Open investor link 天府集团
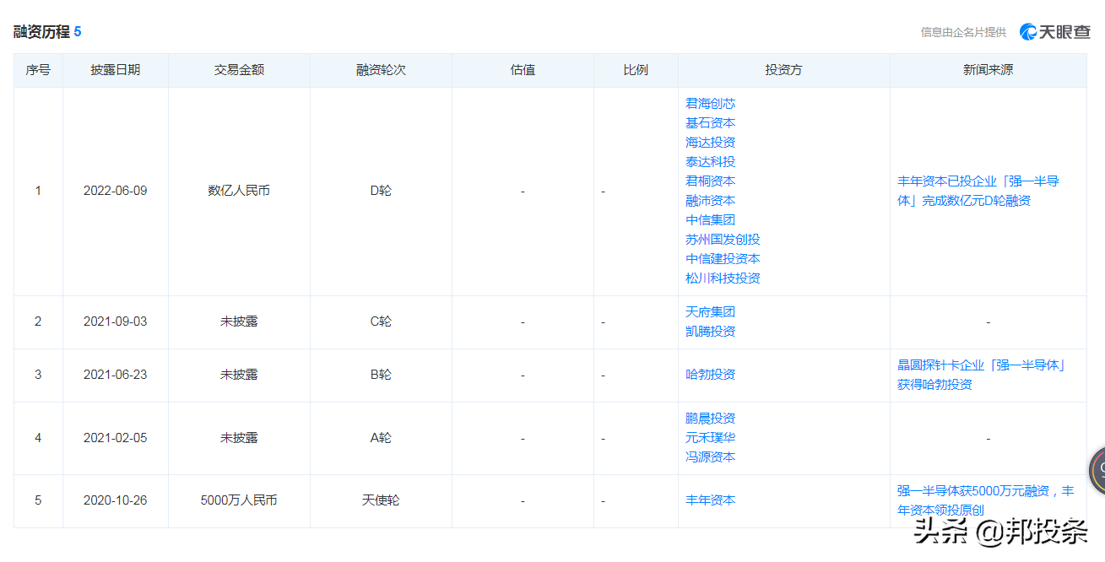This screenshot has width=1105, height=562. coord(710,311)
